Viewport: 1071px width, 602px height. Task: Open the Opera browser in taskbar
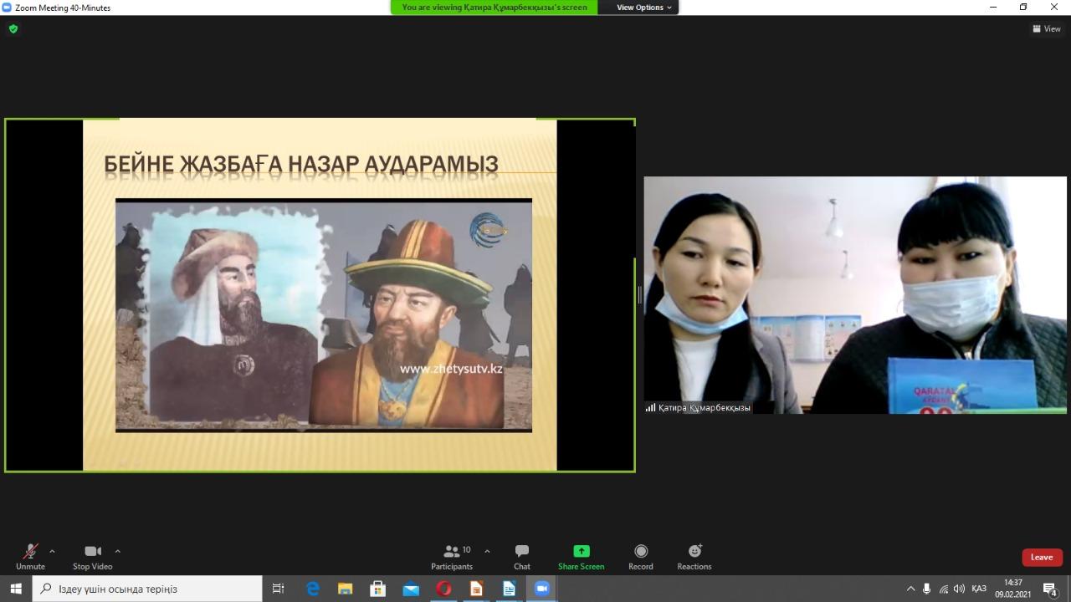(x=443, y=589)
